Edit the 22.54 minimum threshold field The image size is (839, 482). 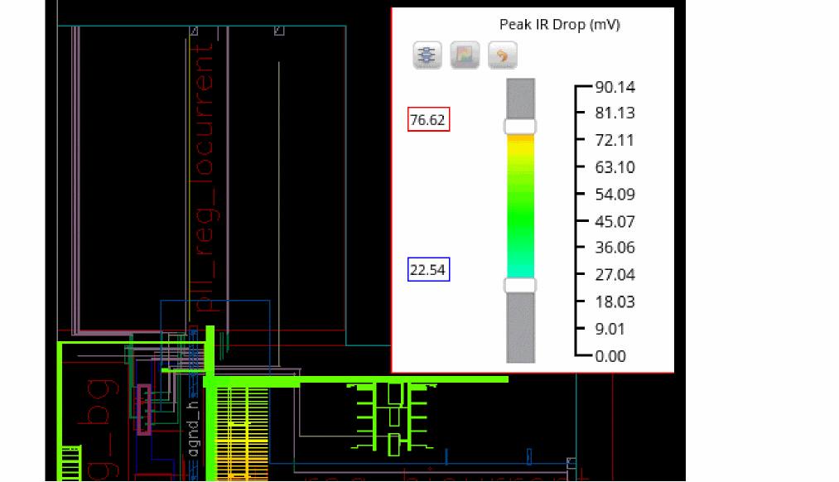(428, 270)
